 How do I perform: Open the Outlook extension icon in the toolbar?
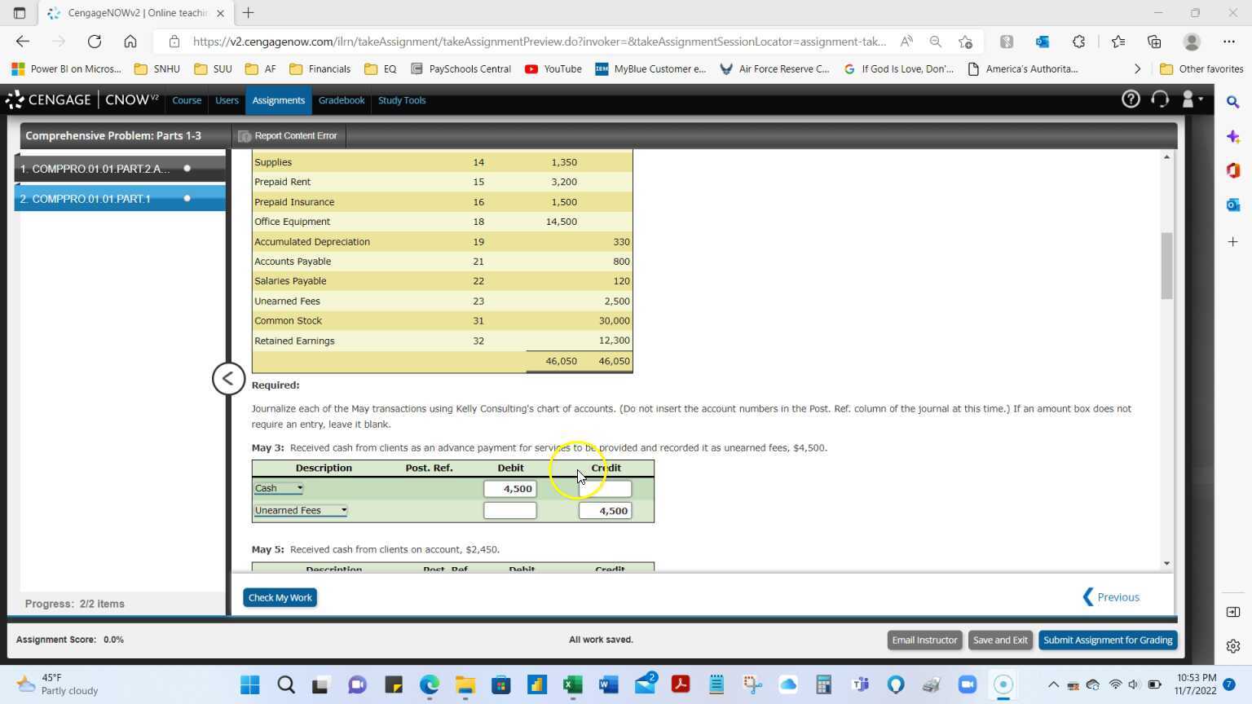(1043, 42)
